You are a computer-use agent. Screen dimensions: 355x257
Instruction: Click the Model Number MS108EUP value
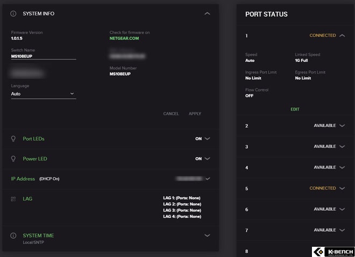coord(120,74)
